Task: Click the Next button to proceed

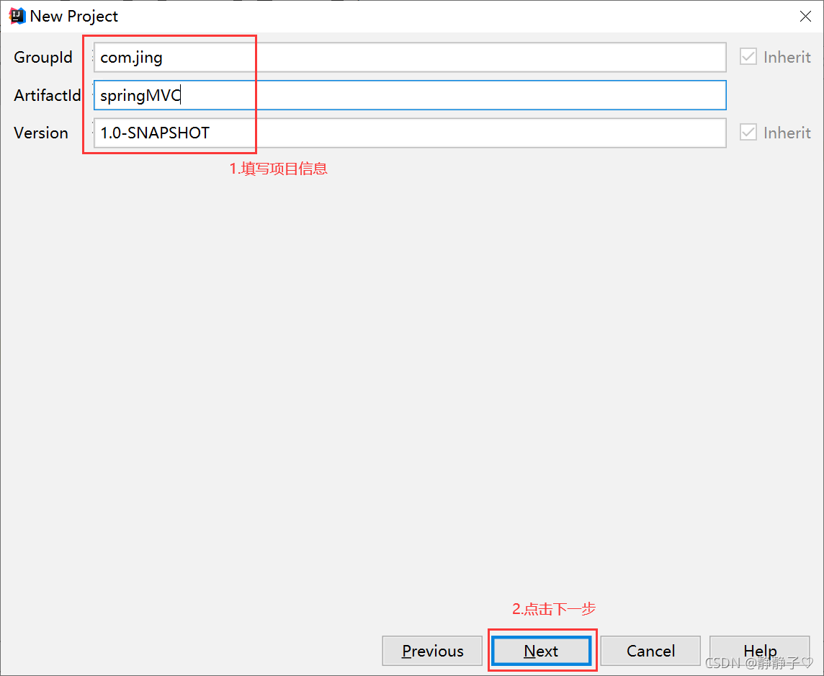Action: [x=541, y=651]
